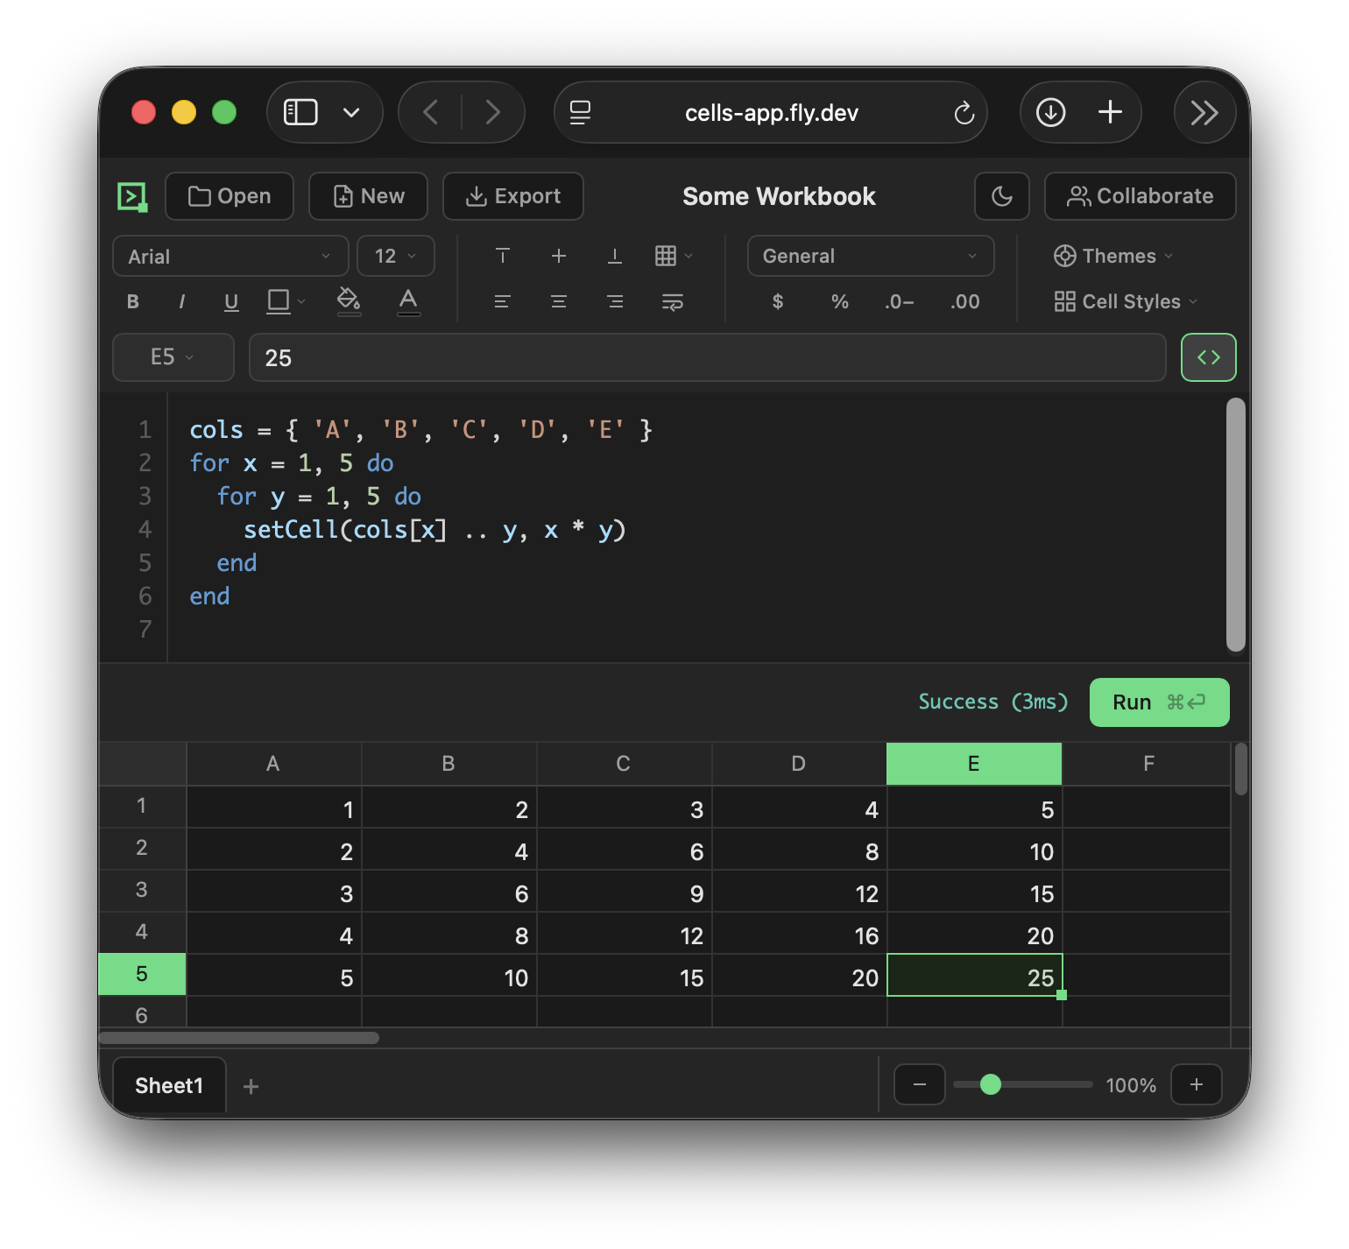Screen dimensions: 1349x1249
Task: Open the fill color bucket
Action: (349, 301)
